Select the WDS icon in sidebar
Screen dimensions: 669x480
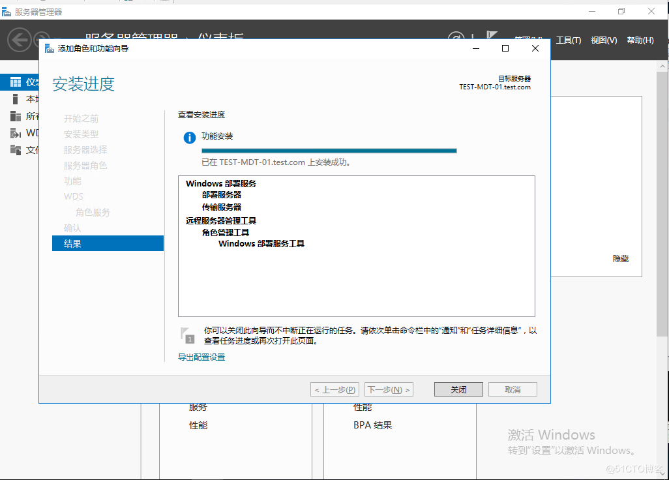pyautogui.click(x=16, y=133)
